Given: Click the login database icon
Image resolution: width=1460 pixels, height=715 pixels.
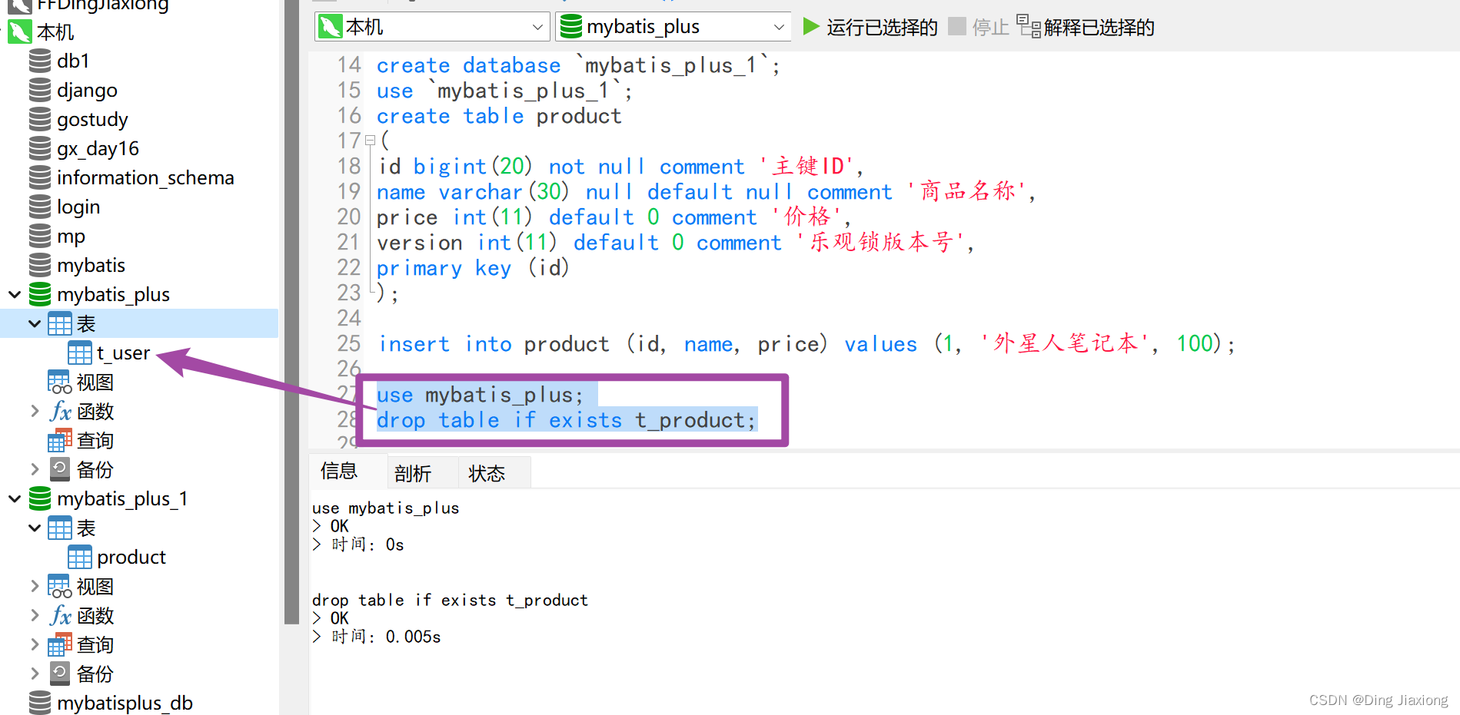Looking at the screenshot, I should click(40, 207).
